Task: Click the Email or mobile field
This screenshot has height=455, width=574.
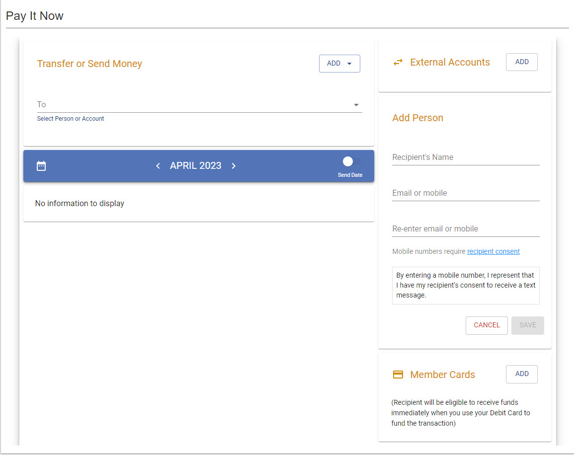Action: 466,193
